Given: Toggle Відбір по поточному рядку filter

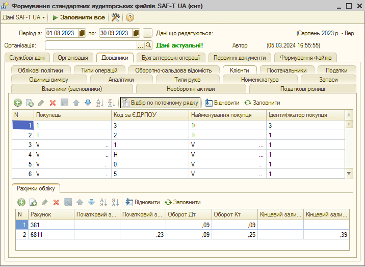Looking at the screenshot, I should click(x=160, y=103).
